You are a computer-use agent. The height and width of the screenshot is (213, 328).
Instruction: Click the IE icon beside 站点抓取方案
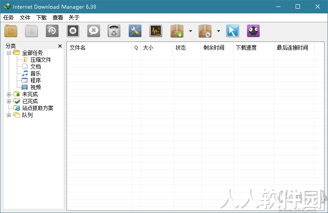[17, 108]
